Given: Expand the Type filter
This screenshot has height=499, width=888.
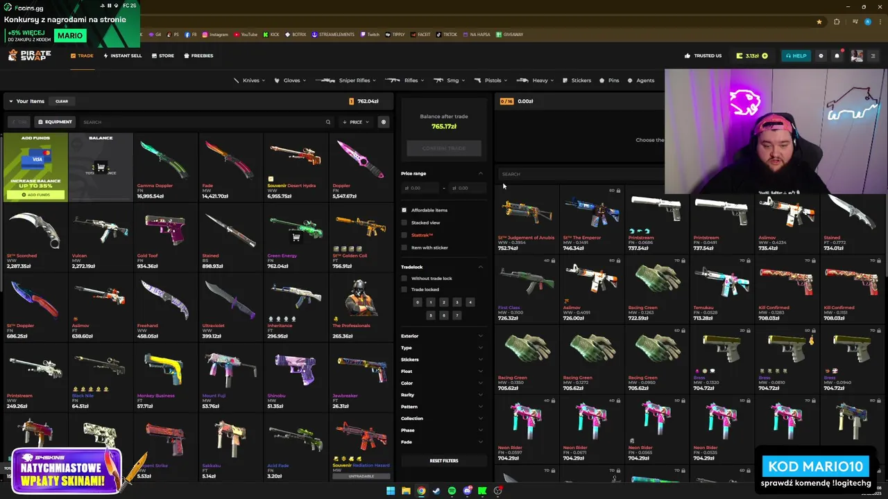Looking at the screenshot, I should click(443, 348).
